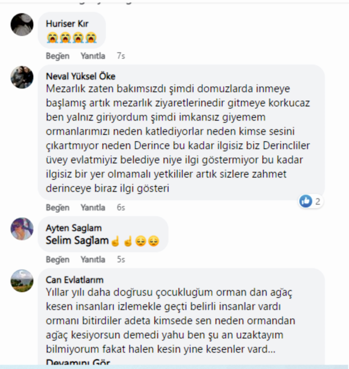
Task: Open Can Evlatlarım's name link
Action: (x=74, y=280)
